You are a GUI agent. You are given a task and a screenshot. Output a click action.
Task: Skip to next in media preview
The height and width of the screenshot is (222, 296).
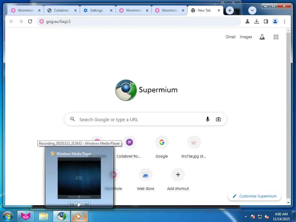click(x=87, y=204)
